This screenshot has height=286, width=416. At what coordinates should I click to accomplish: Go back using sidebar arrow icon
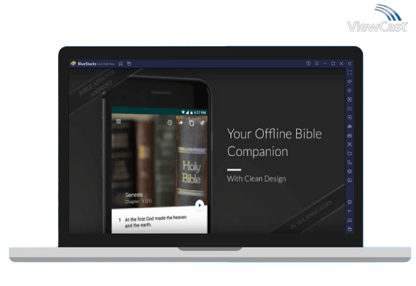point(350,211)
